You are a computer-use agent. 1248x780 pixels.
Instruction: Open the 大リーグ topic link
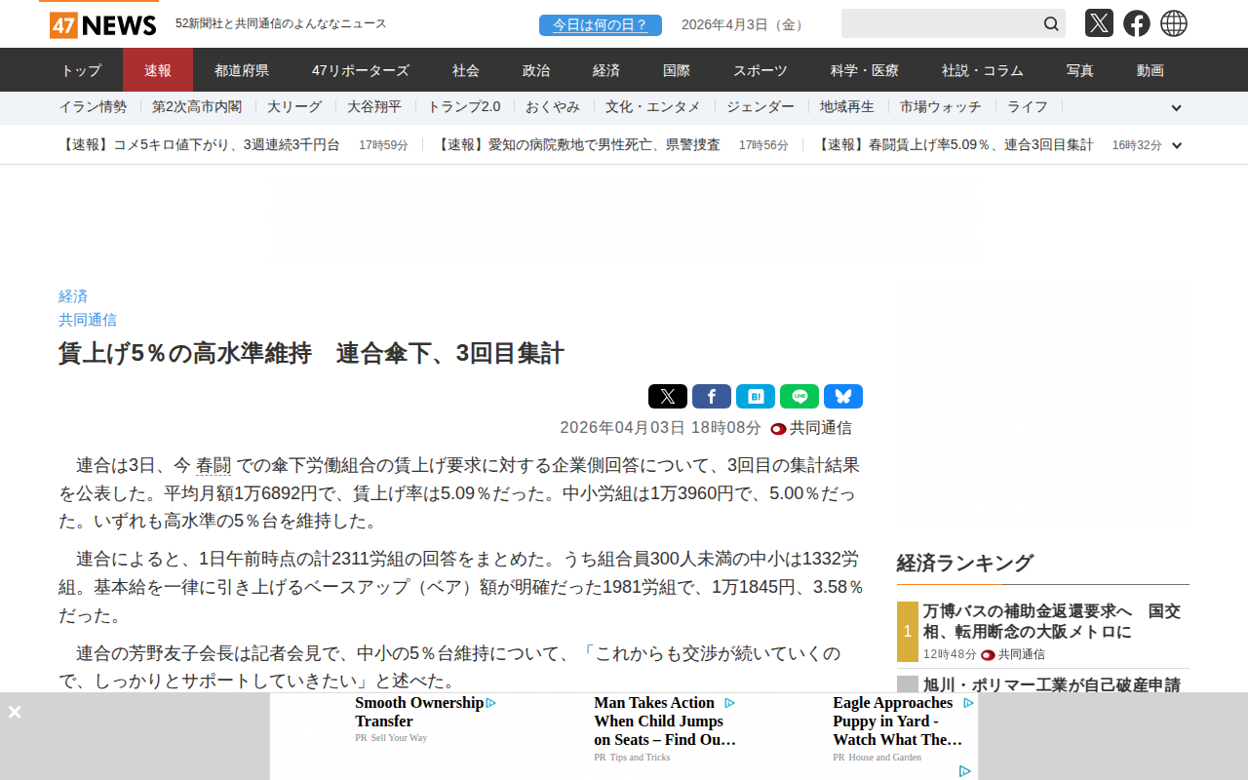(294, 107)
